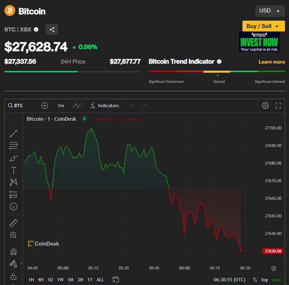Activate the Zoom In tool
The height and width of the screenshot is (285, 289).
(x=13, y=235)
